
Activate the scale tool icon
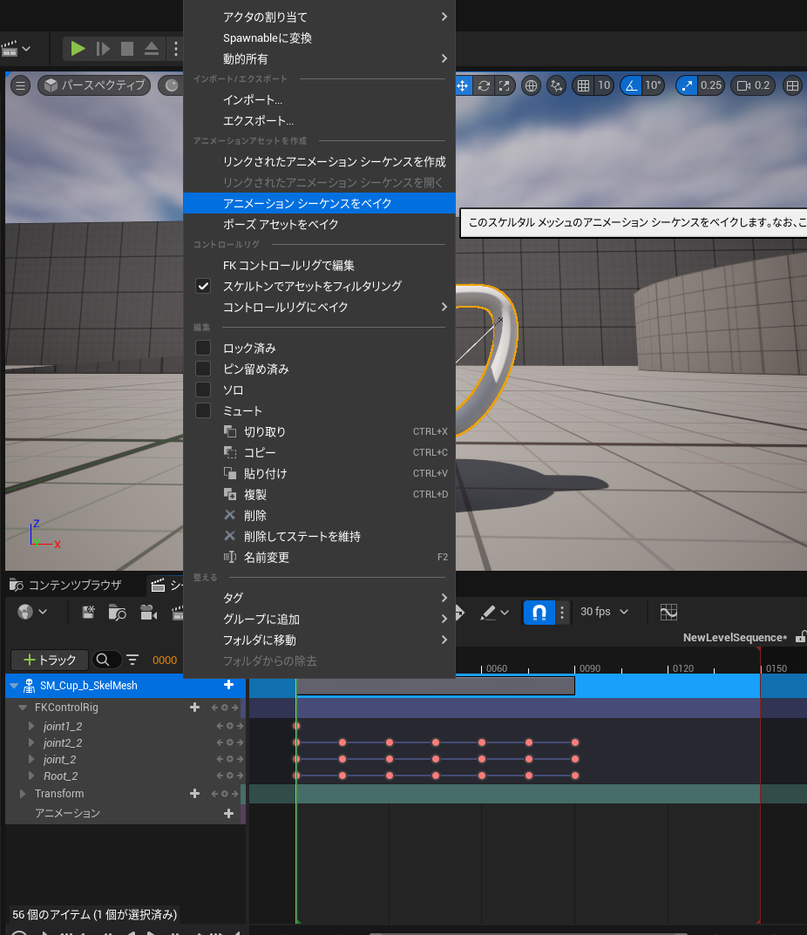[x=506, y=85]
